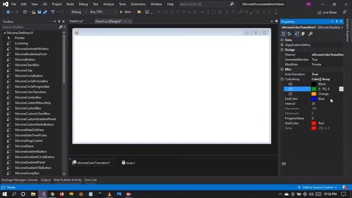Viewport: 352px width, 198px height.
Task: Start debugging with the green Start button
Action: click(x=125, y=12)
